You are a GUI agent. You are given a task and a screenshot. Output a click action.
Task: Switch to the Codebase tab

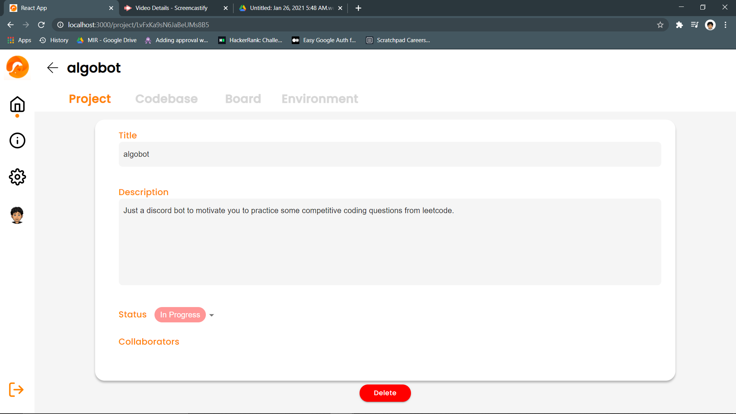click(166, 99)
